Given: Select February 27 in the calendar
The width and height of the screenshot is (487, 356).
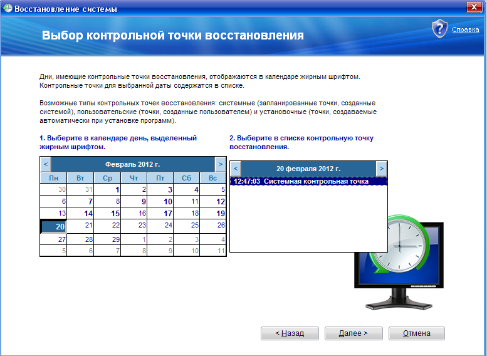Looking at the screenshot, I should [53, 239].
